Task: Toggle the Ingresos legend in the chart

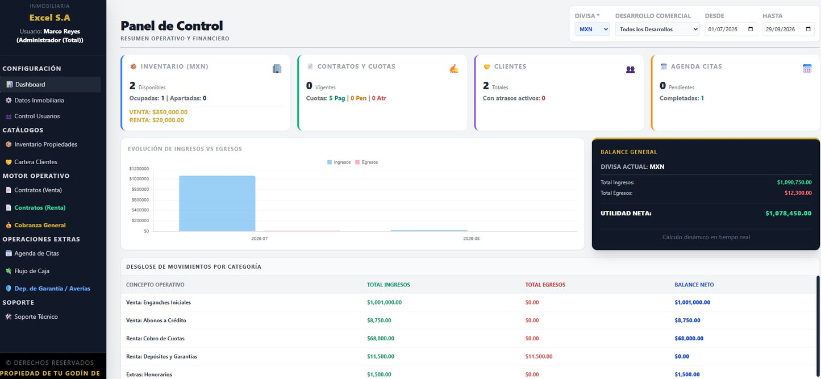Action: pyautogui.click(x=339, y=163)
